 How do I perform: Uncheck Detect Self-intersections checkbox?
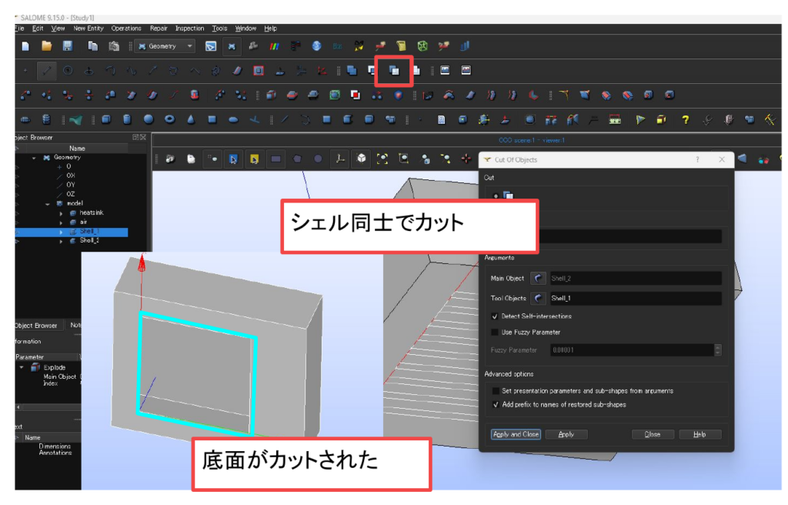pyautogui.click(x=496, y=316)
